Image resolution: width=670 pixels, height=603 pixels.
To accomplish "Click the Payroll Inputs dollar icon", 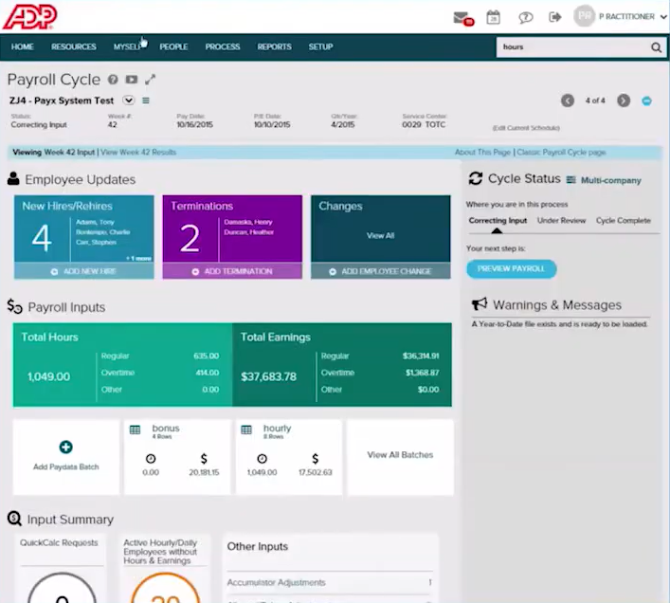I will (14, 306).
